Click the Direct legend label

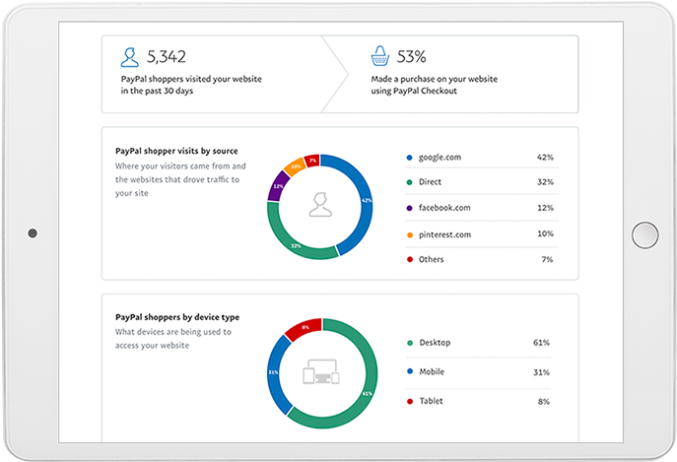pyautogui.click(x=430, y=182)
